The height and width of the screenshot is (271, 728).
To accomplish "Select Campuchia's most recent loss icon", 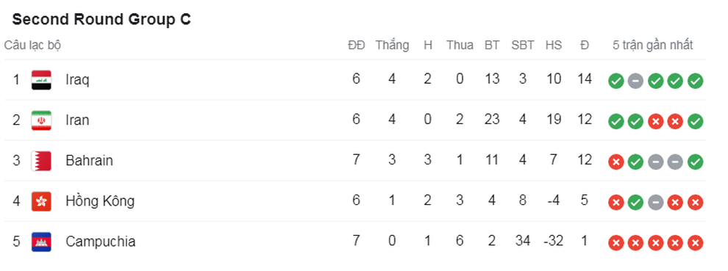I will [x=695, y=243].
